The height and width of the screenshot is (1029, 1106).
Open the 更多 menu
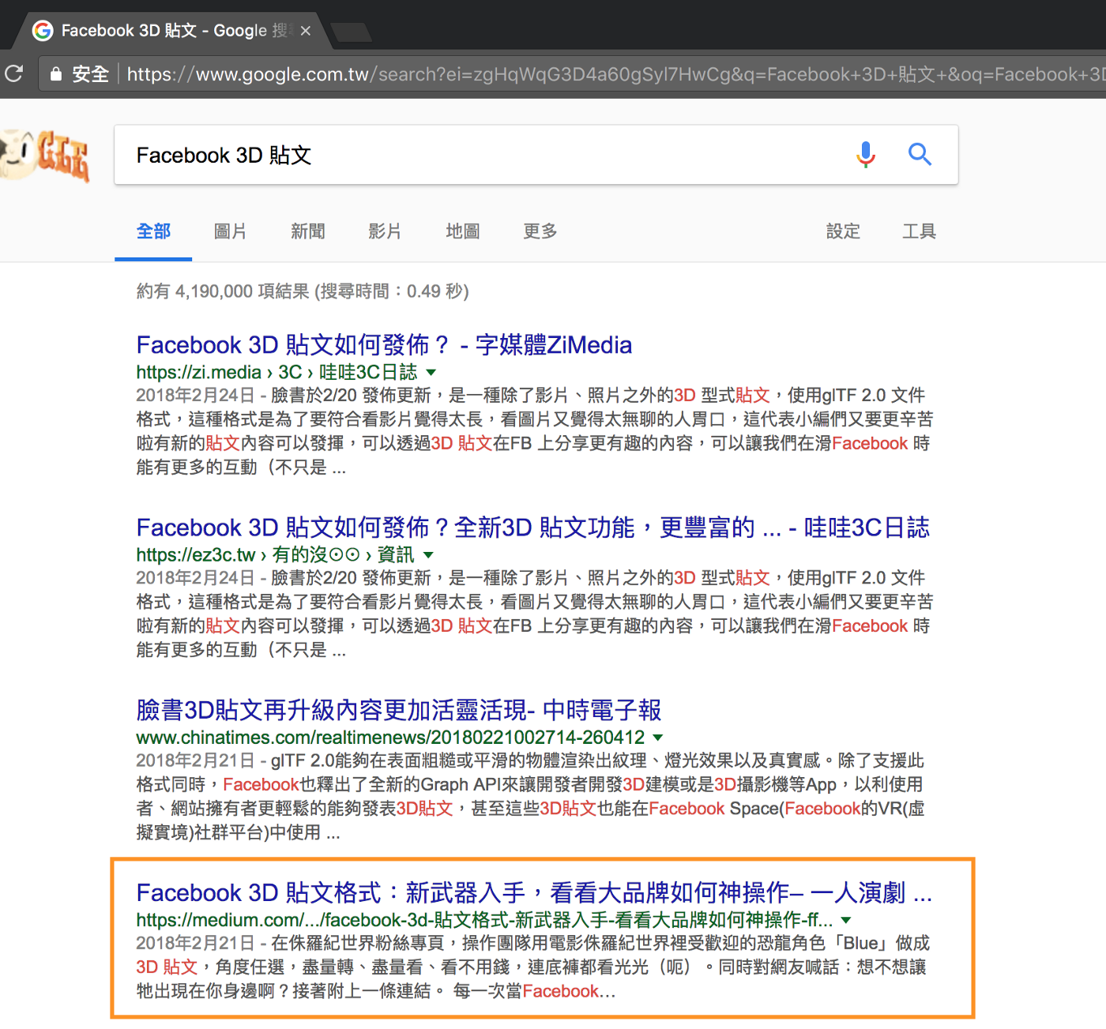(x=540, y=231)
